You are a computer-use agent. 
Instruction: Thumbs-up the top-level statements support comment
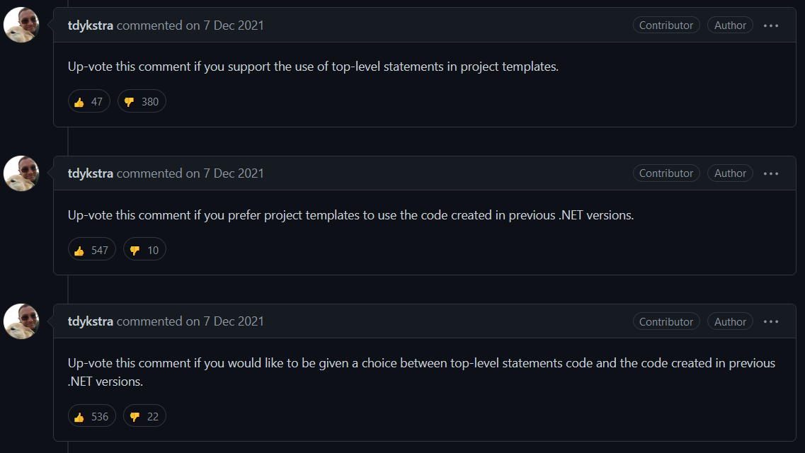(89, 101)
